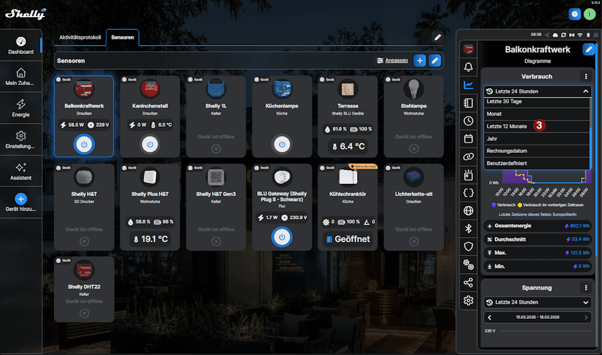Edit Balkonkraftwerk name with pencil button

(x=588, y=49)
